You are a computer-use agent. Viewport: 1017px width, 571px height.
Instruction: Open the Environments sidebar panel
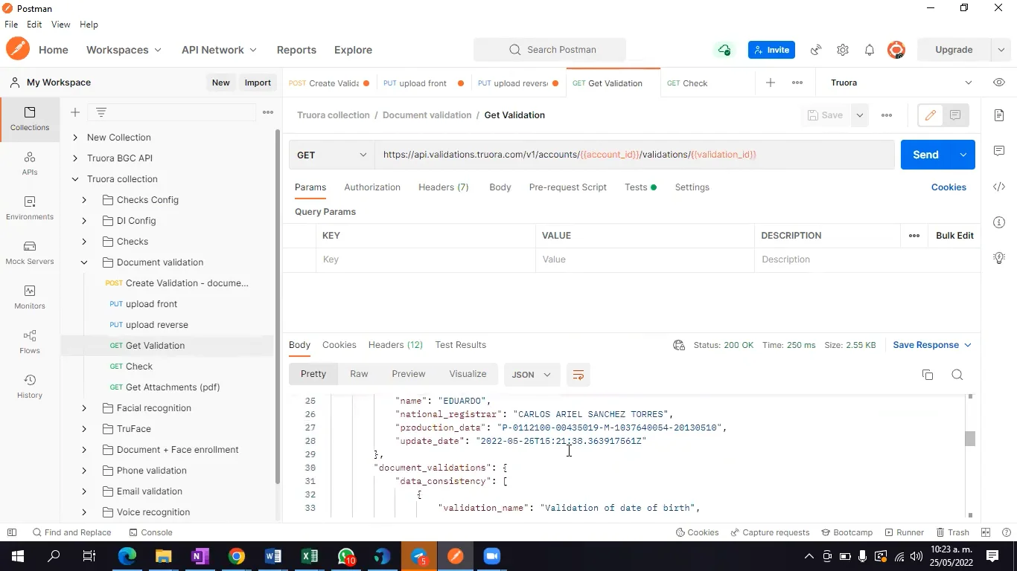coord(30,208)
